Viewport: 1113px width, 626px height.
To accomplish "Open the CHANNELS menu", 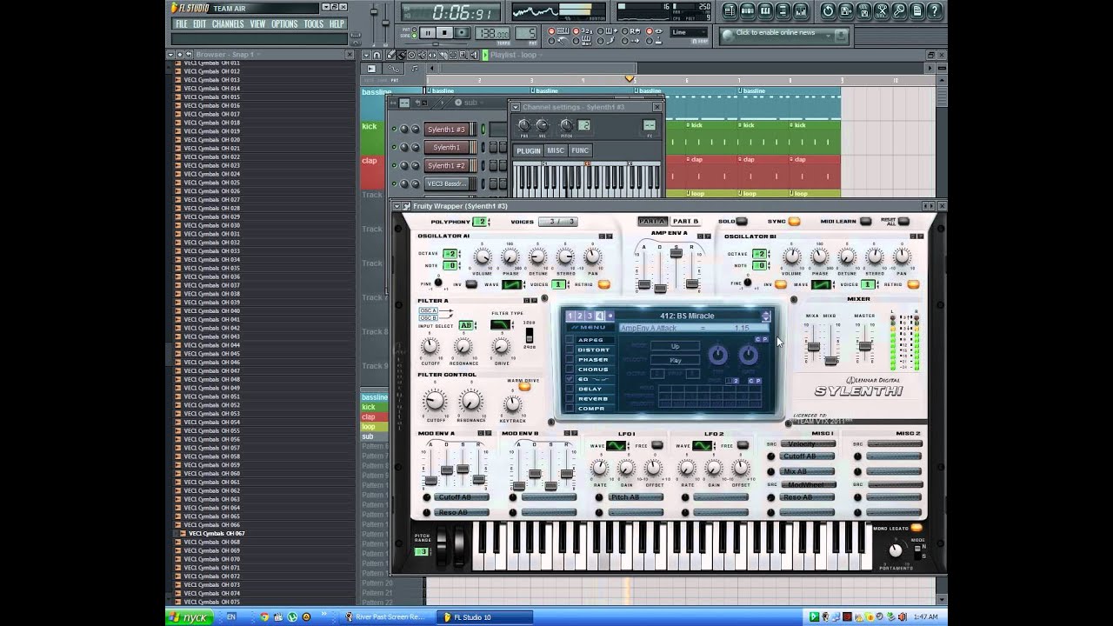I will click(228, 24).
